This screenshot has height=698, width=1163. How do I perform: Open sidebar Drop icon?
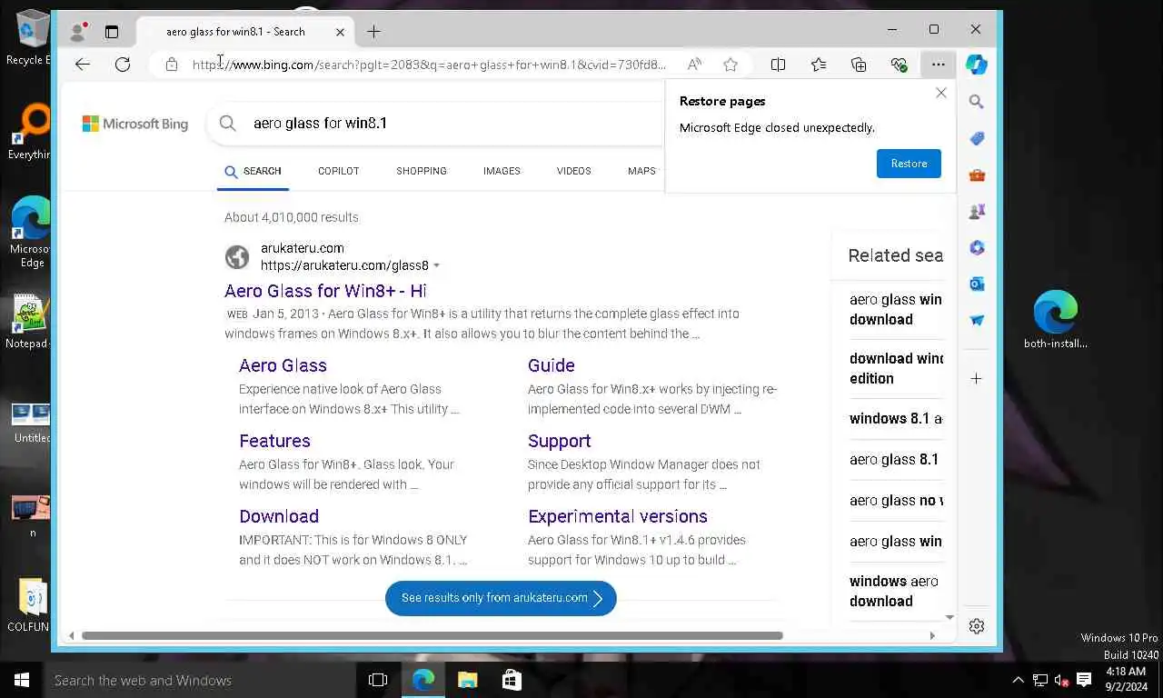(977, 320)
